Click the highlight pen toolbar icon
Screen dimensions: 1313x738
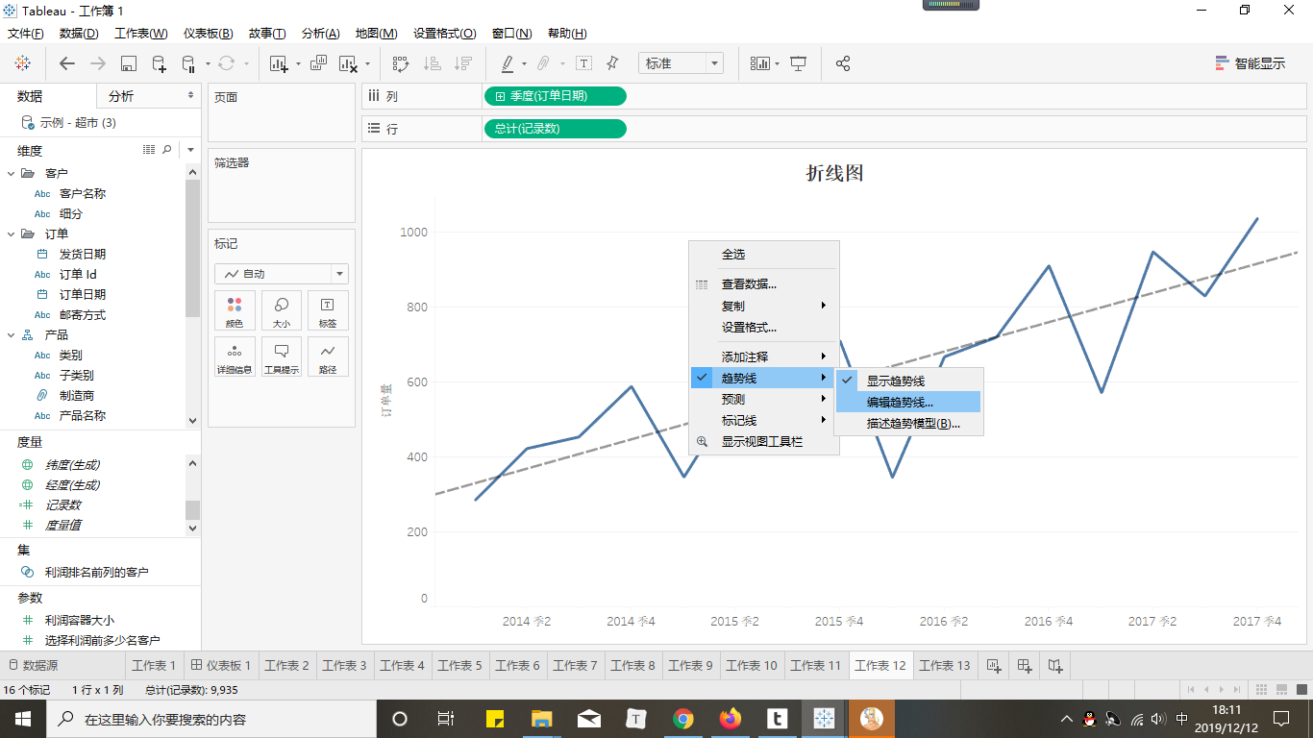coord(508,63)
